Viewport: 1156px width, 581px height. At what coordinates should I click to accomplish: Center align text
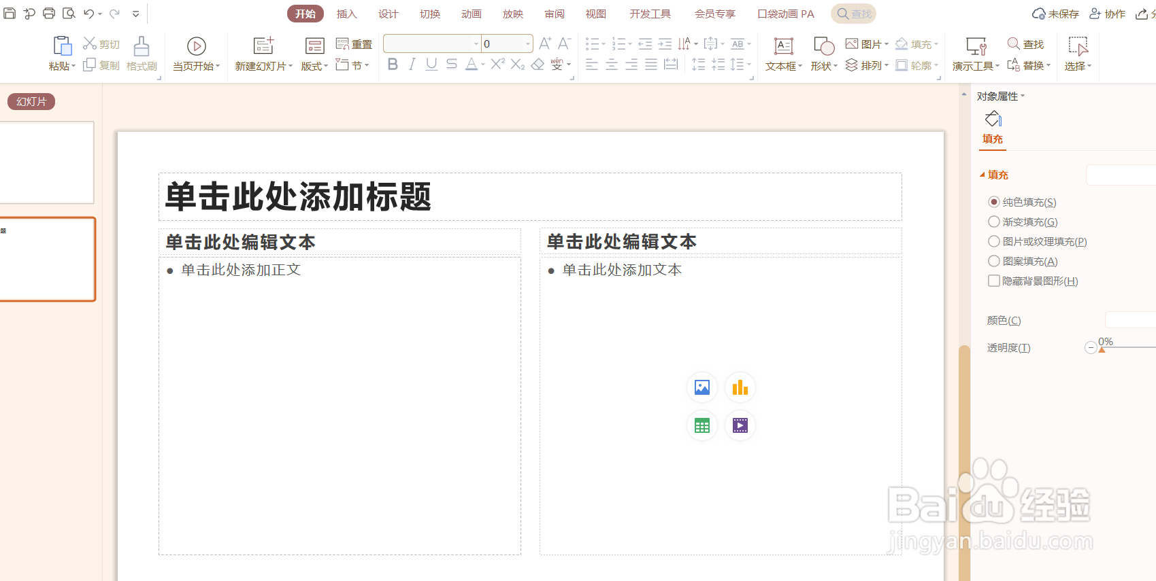tap(612, 64)
